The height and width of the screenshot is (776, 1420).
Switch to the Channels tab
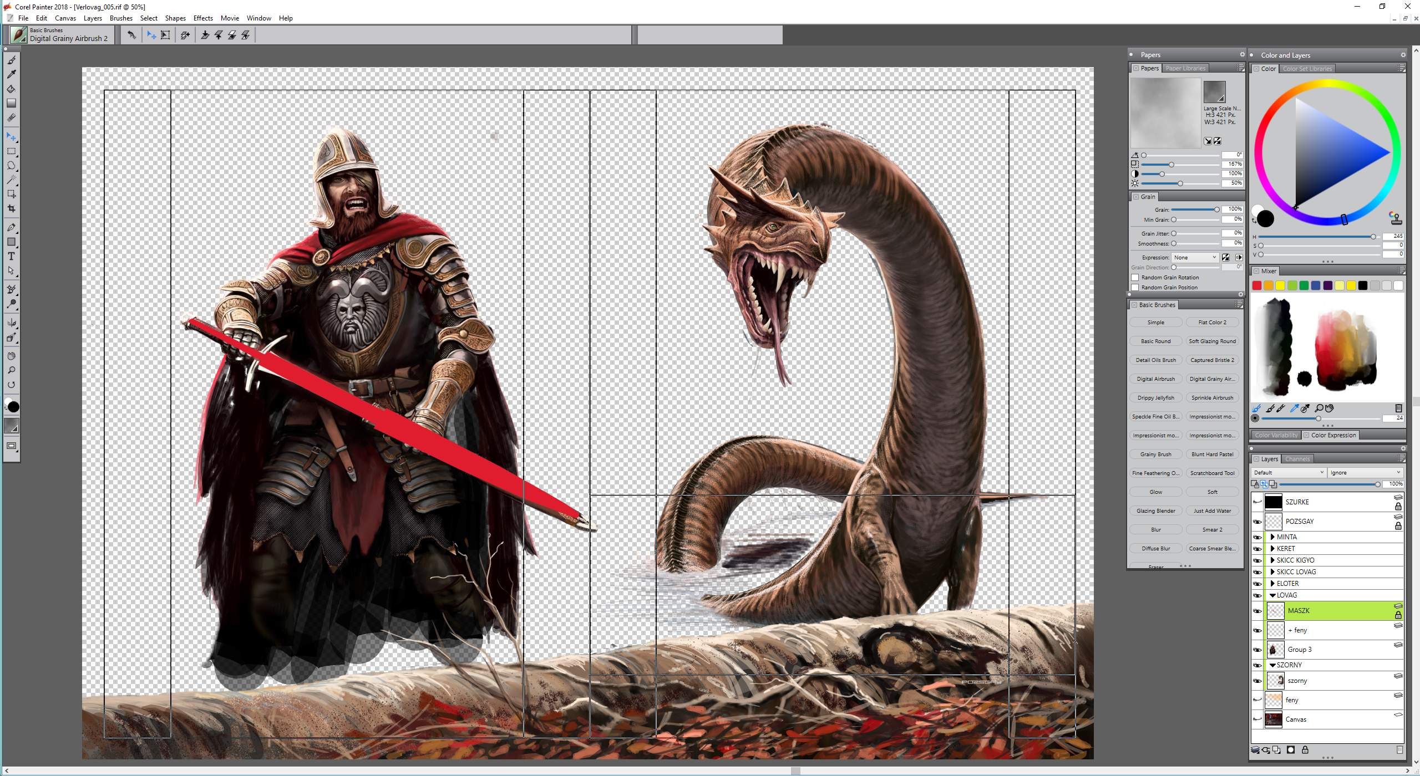pyautogui.click(x=1297, y=459)
